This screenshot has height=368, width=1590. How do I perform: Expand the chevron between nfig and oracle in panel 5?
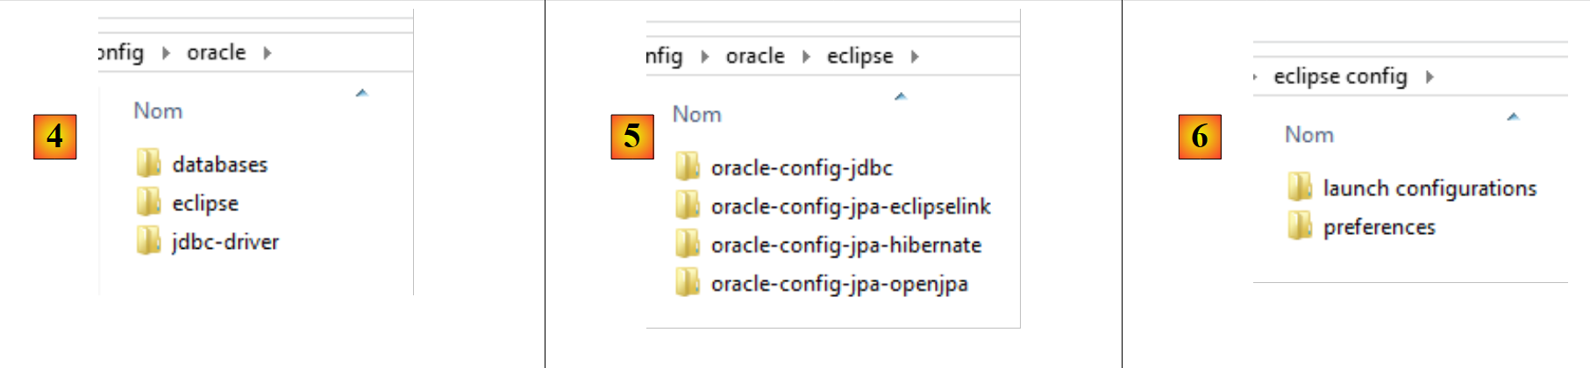704,57
